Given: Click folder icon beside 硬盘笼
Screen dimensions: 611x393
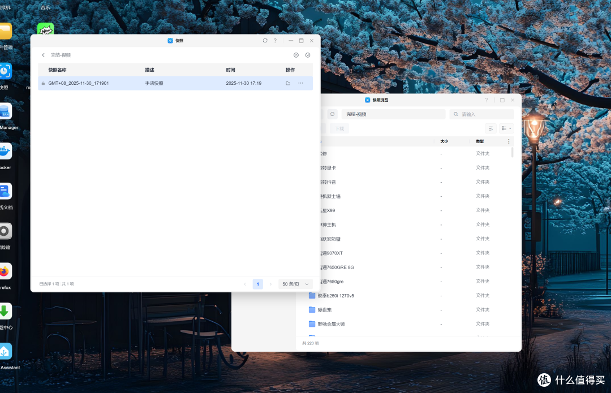Looking at the screenshot, I should [x=312, y=310].
